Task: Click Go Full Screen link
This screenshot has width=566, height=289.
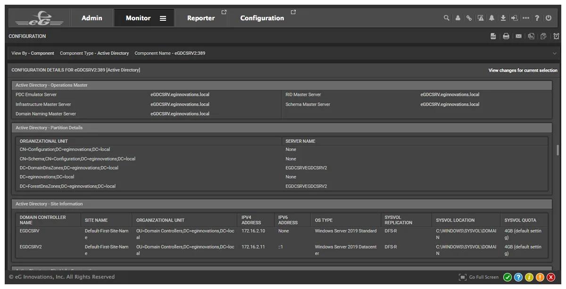Action: 483,277
